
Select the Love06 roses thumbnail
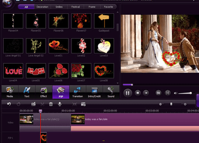click(59, 71)
